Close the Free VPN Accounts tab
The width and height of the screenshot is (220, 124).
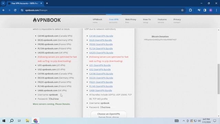41,3
